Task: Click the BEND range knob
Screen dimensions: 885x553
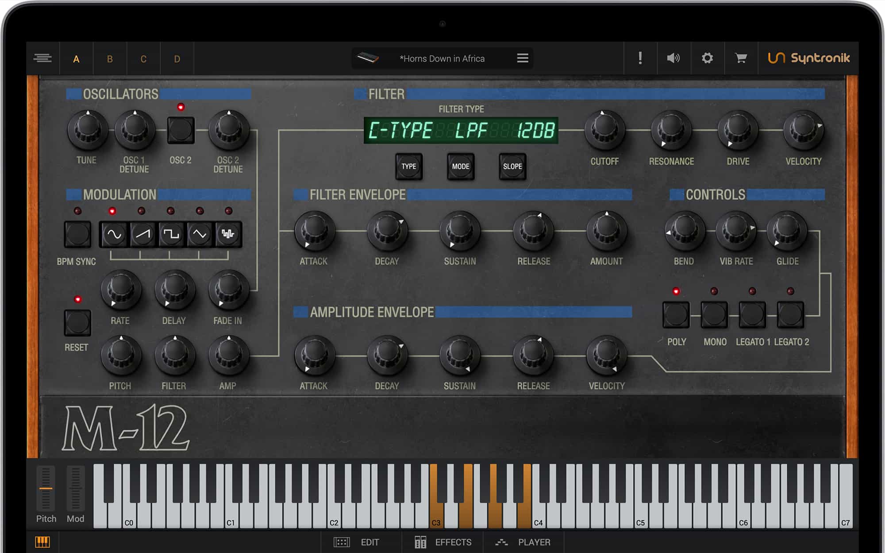Action: pos(685,230)
